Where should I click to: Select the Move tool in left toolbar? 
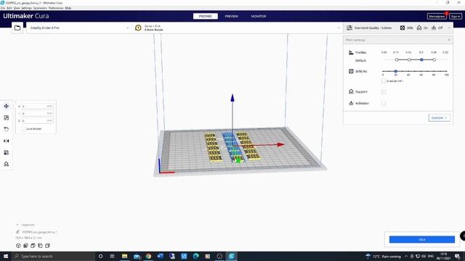(x=7, y=106)
